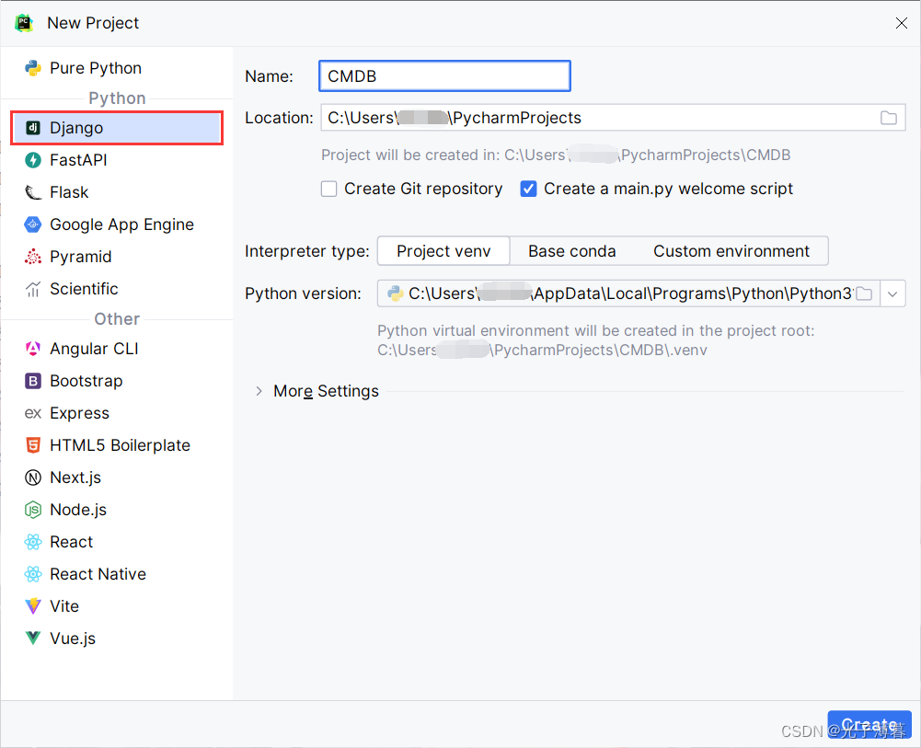Open the Python interpreter path browser
Image resolution: width=921 pixels, height=748 pixels.
864,293
